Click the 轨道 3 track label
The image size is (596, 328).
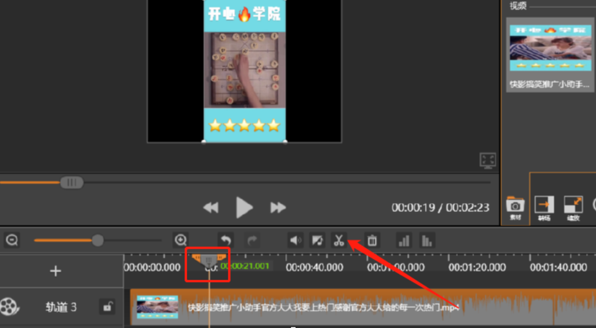pos(61,307)
